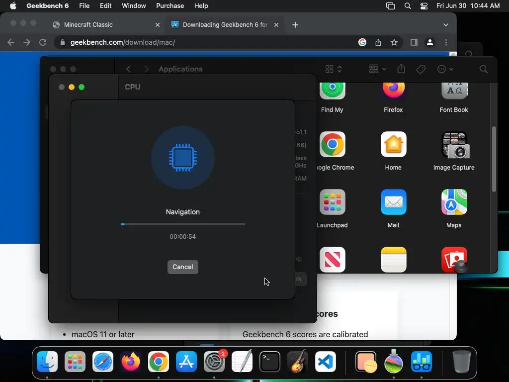
Task: Open App Store from the Dock
Action: tap(186, 362)
